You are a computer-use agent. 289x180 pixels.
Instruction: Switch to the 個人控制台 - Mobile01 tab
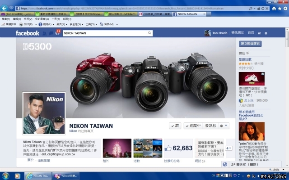coord(121,14)
